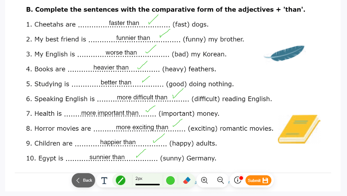Zoom in with the magnifier plus icon
This screenshot has width=347, height=196.
204,180
